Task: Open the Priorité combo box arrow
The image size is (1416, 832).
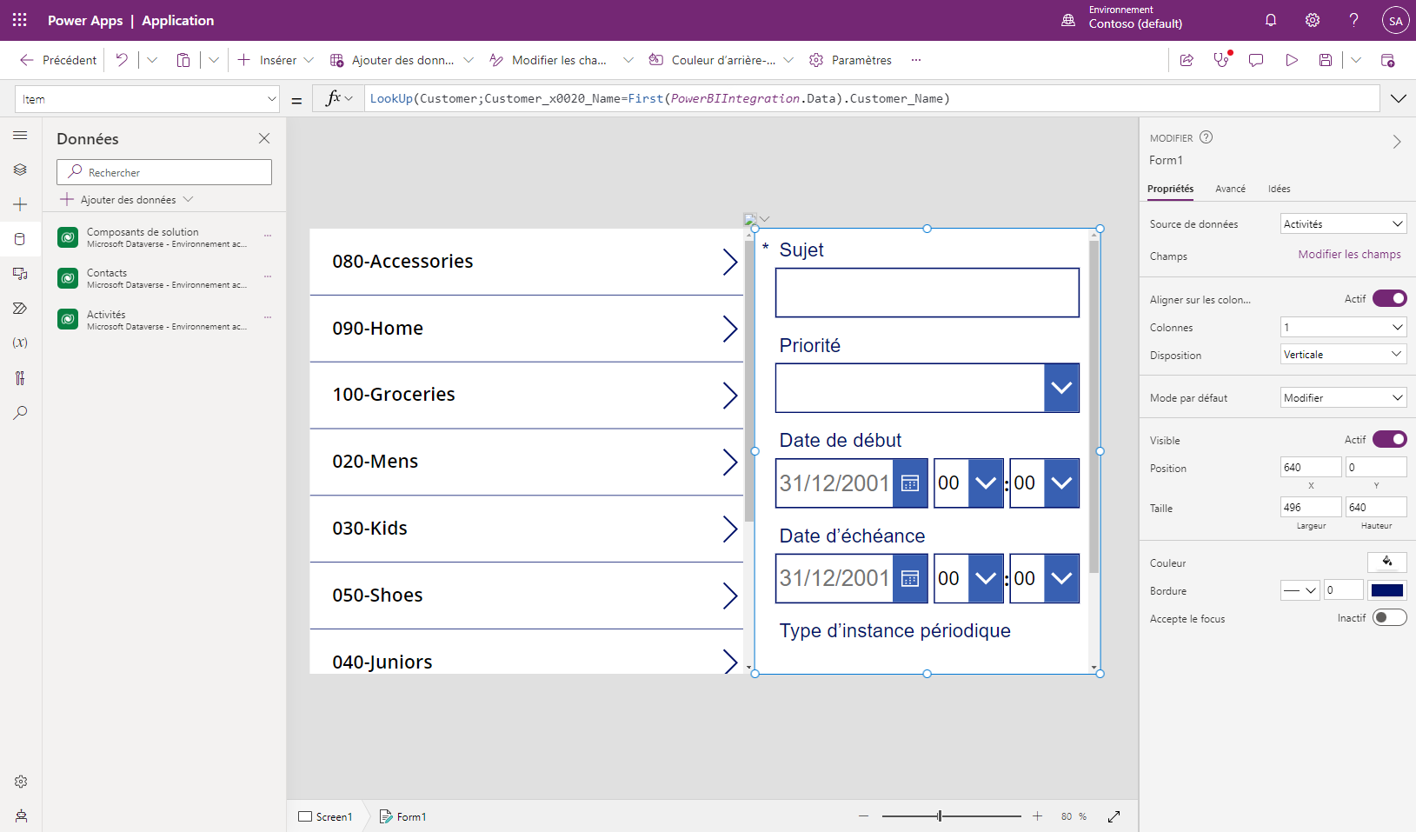Action: coord(1061,388)
